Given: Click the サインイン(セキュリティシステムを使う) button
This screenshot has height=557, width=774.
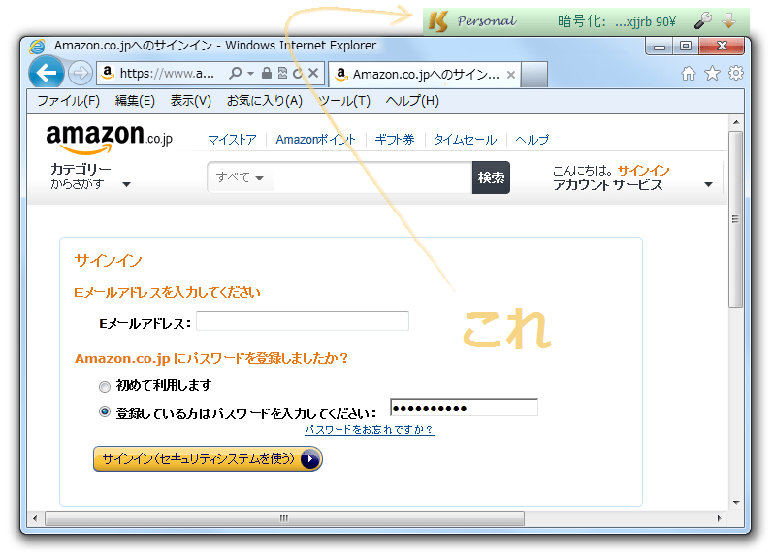Looking at the screenshot, I should pos(208,459).
